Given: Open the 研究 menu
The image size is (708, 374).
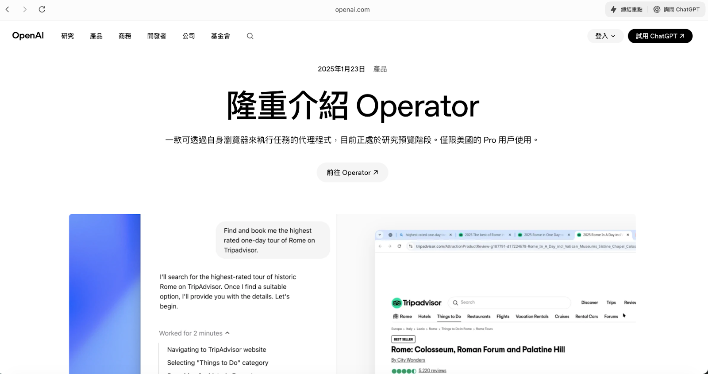Looking at the screenshot, I should coord(68,36).
